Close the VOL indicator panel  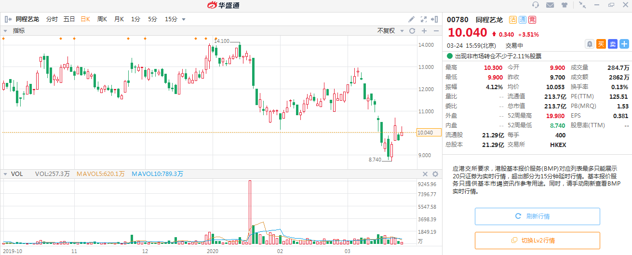[x=425, y=174]
